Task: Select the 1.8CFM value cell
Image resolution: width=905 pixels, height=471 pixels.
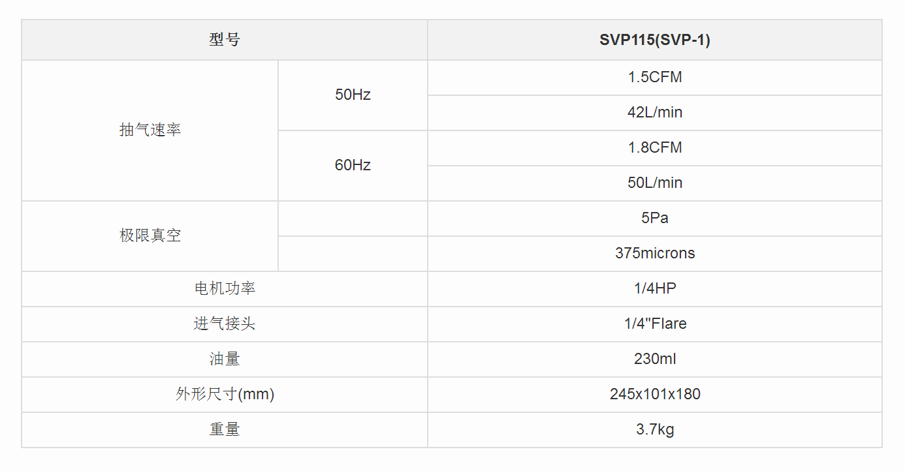Action: [x=654, y=147]
